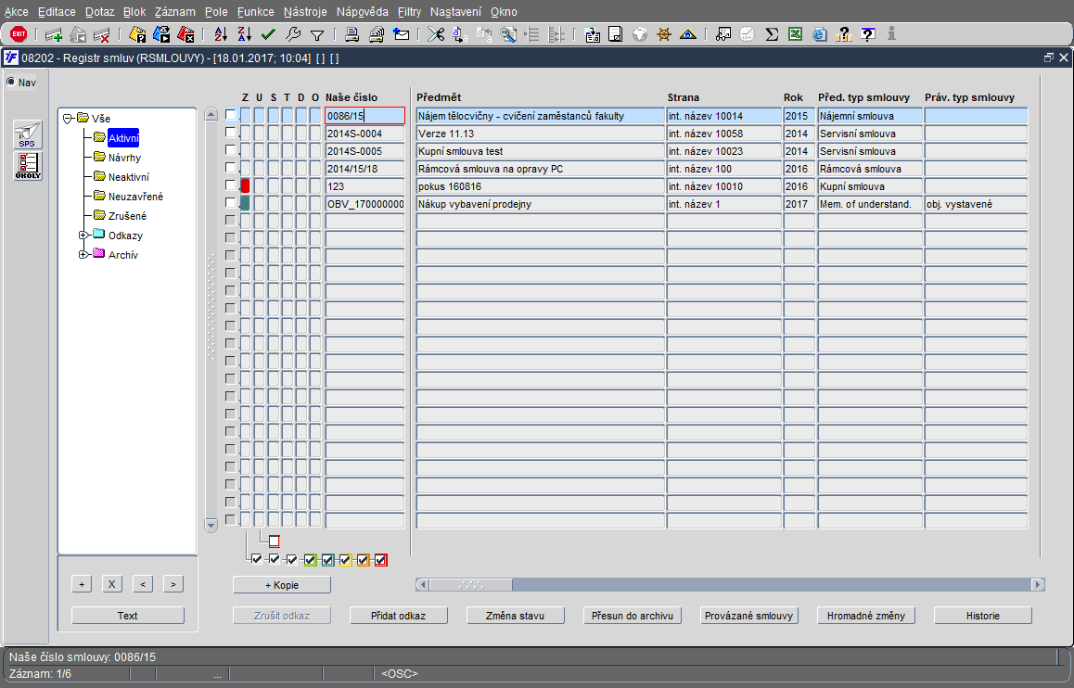Viewport: 1074px width, 688px height.
Task: Tick the checkbox for row 2014/15/18
Action: coord(230,169)
